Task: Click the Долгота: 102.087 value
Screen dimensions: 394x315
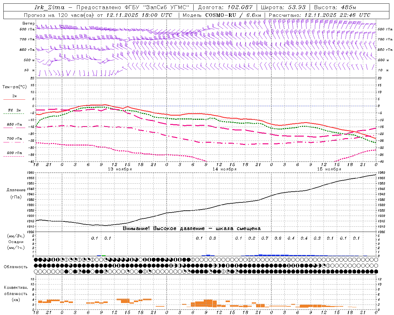Action: [x=225, y=7]
